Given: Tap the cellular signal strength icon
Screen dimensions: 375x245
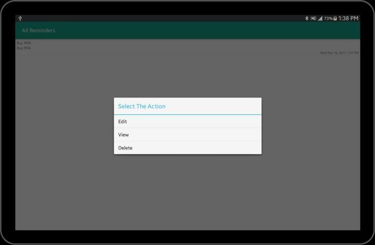Looking at the screenshot, I should tap(320, 18).
